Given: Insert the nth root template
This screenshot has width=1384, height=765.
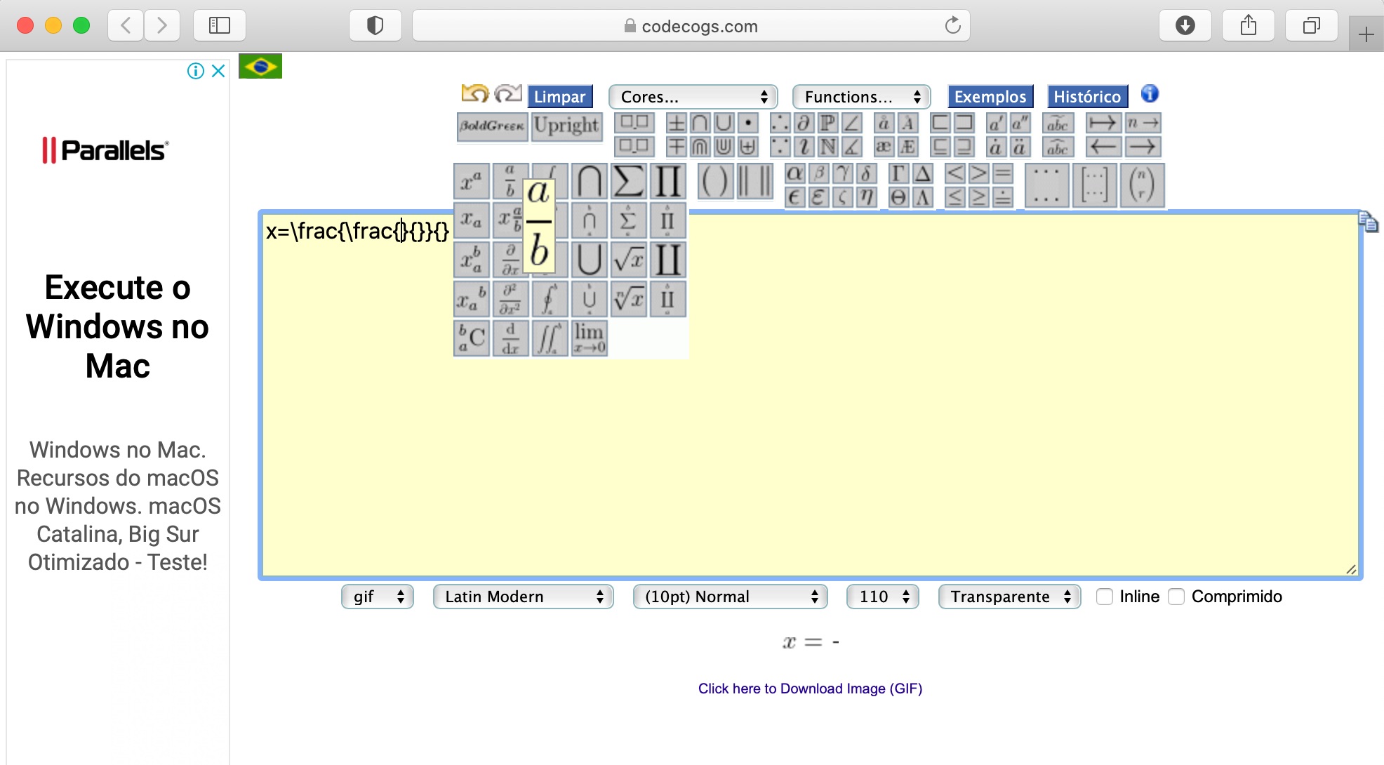Looking at the screenshot, I should tap(628, 300).
